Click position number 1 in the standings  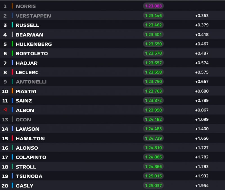click(x=5, y=6)
